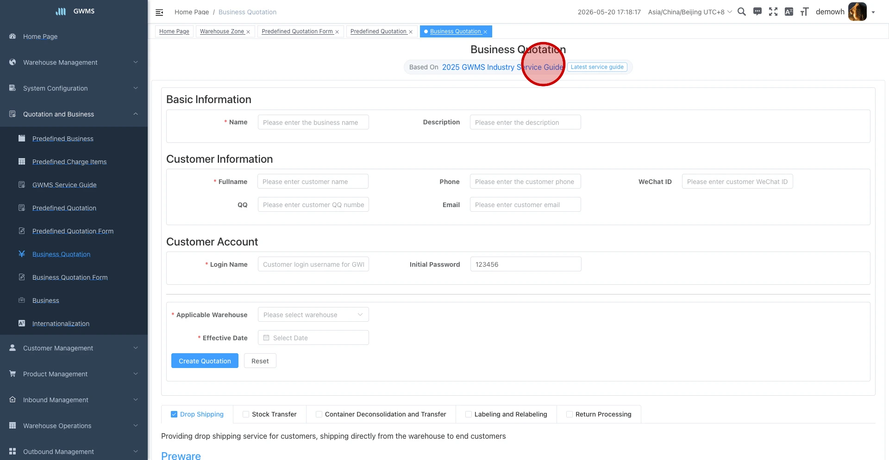Viewport: 889px width, 460px height.
Task: Click the Customer Management person icon
Action: [13, 348]
